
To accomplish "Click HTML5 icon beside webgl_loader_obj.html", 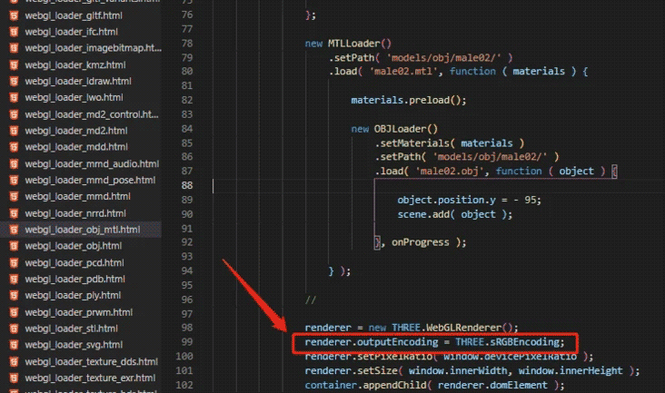I will pyautogui.click(x=14, y=246).
